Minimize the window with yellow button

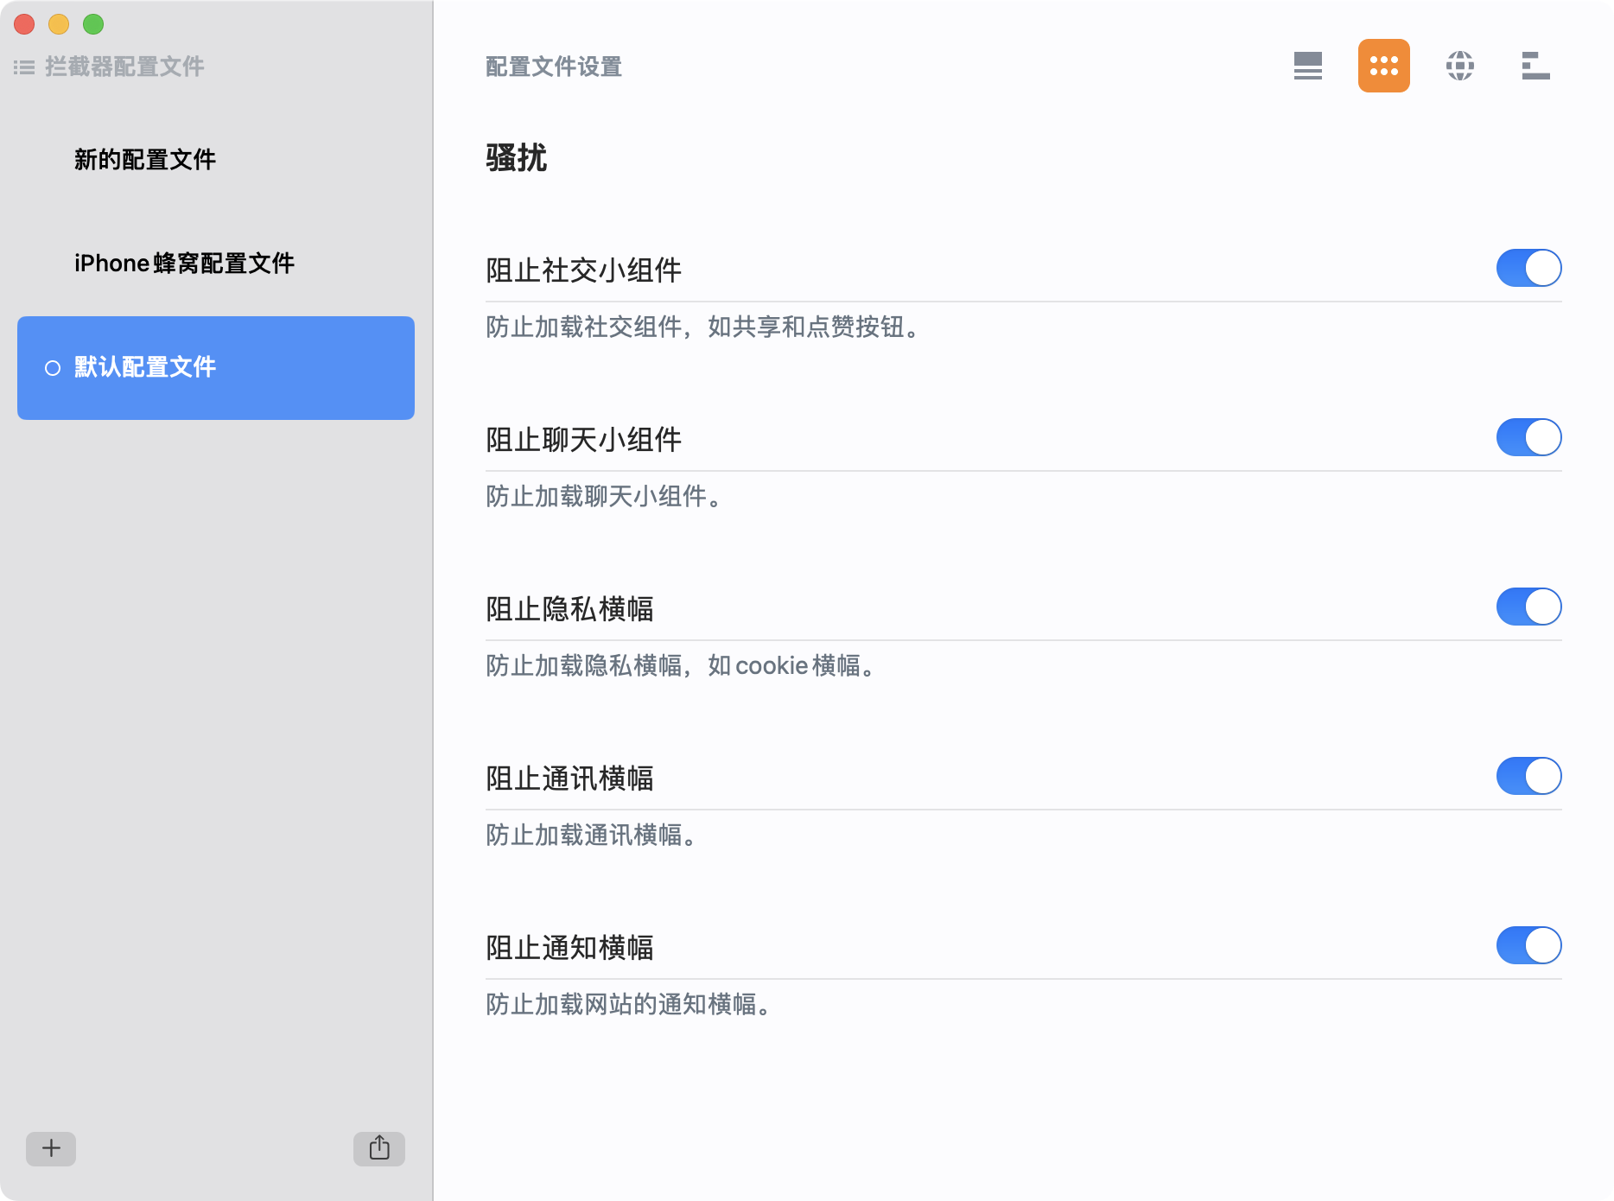(x=59, y=24)
